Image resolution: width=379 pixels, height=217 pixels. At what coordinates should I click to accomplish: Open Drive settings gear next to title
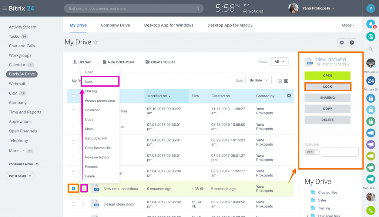(x=342, y=43)
